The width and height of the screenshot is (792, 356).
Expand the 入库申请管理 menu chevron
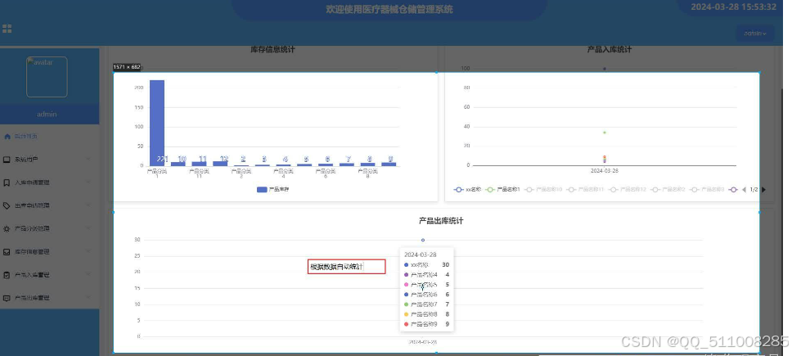[88, 183]
